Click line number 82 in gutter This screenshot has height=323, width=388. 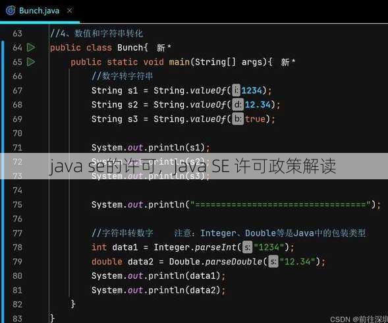pyautogui.click(x=17, y=304)
